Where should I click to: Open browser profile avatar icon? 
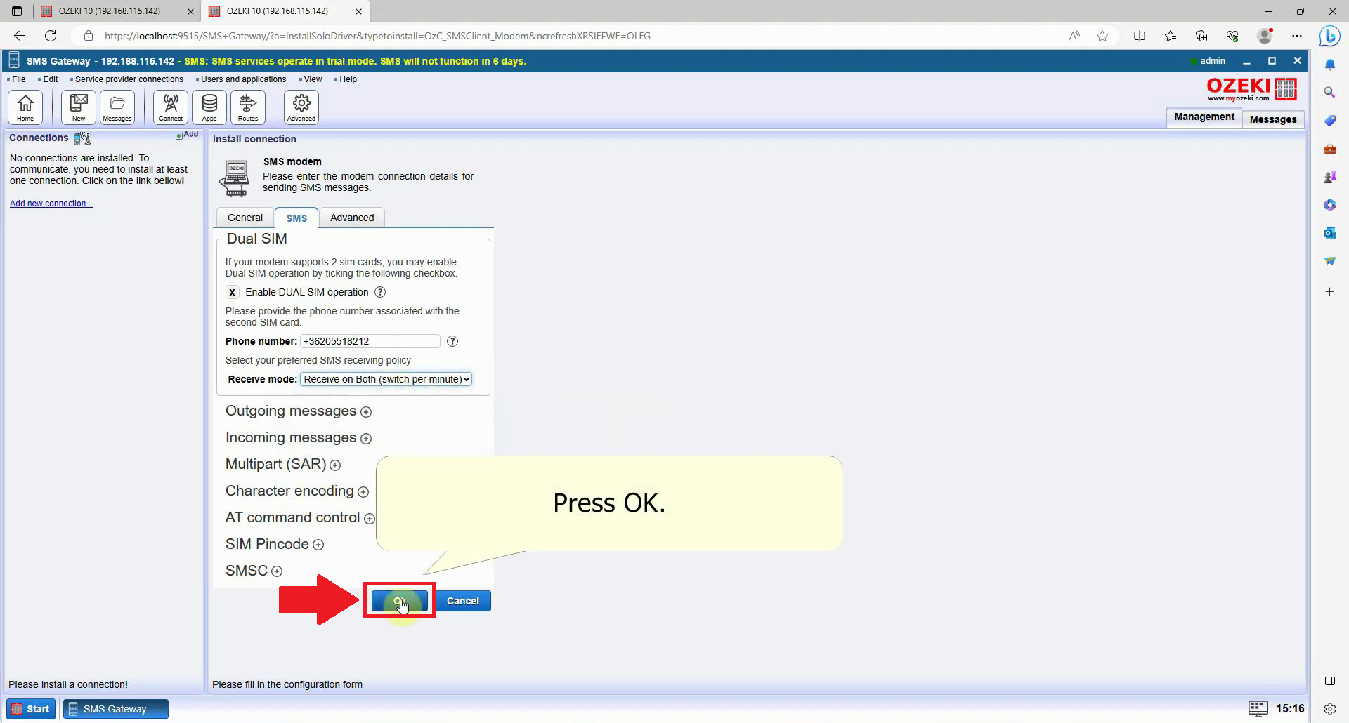coord(1265,36)
